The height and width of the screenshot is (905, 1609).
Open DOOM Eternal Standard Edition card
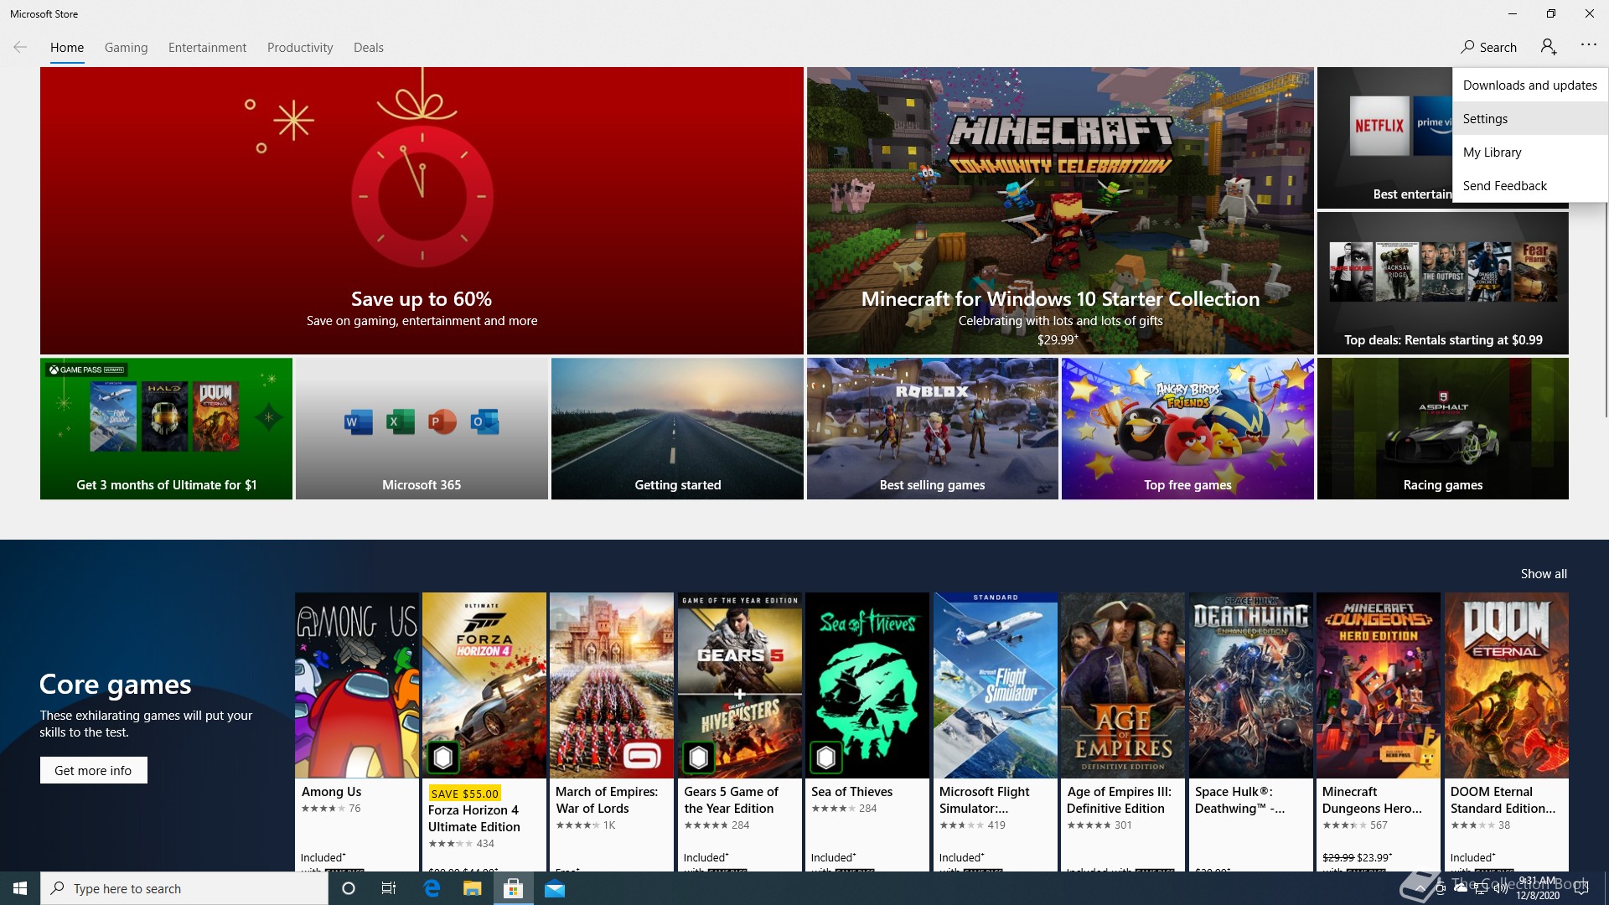coord(1506,732)
